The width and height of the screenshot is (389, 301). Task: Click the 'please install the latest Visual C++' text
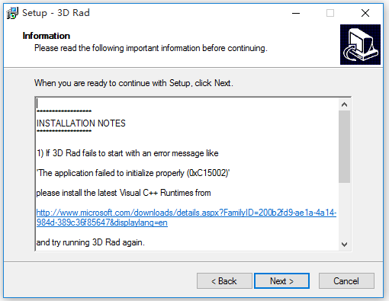pyautogui.click(x=124, y=193)
